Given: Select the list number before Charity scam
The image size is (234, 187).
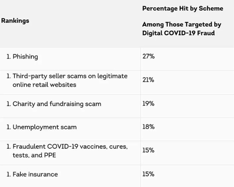Looking at the screenshot, I should tap(9, 104).
